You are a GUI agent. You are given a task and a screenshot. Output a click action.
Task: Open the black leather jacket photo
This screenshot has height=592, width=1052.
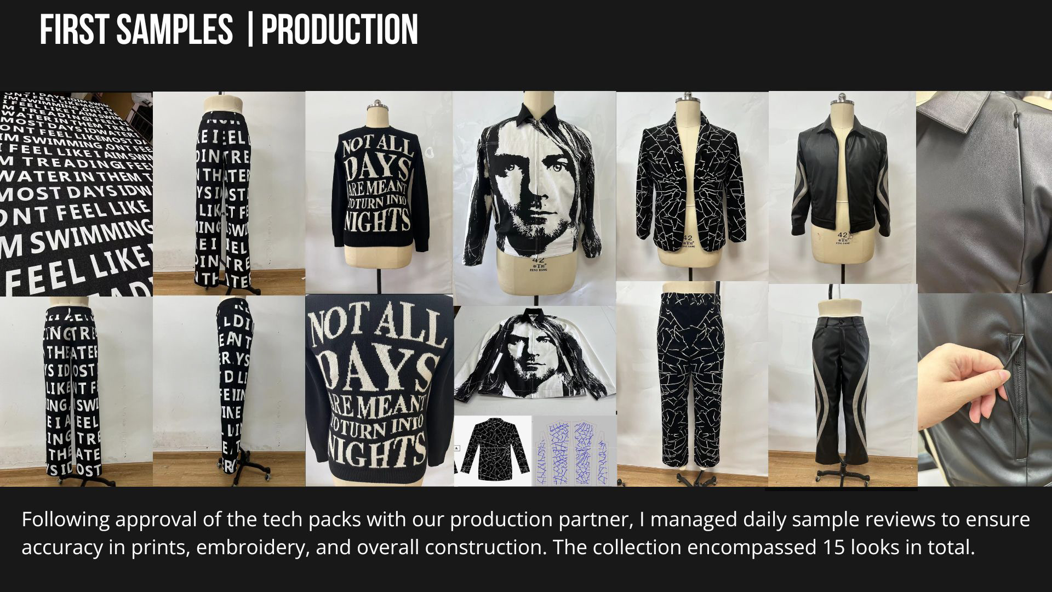(x=843, y=187)
